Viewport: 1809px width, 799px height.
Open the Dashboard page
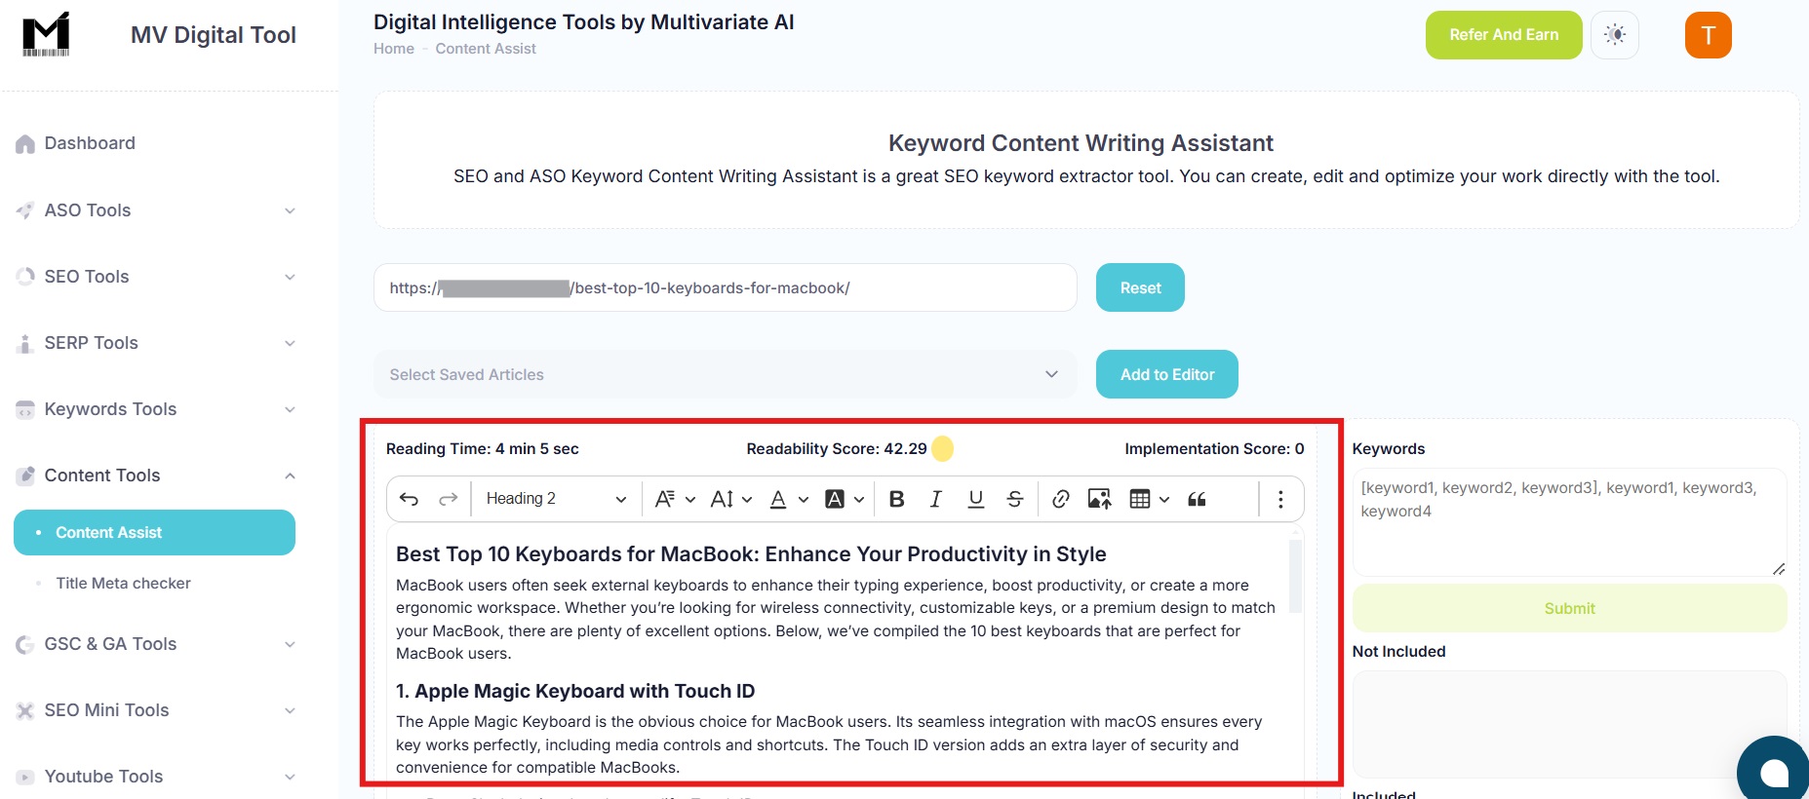(x=90, y=143)
